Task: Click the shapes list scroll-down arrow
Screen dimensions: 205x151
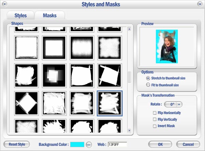Action: point(129,131)
